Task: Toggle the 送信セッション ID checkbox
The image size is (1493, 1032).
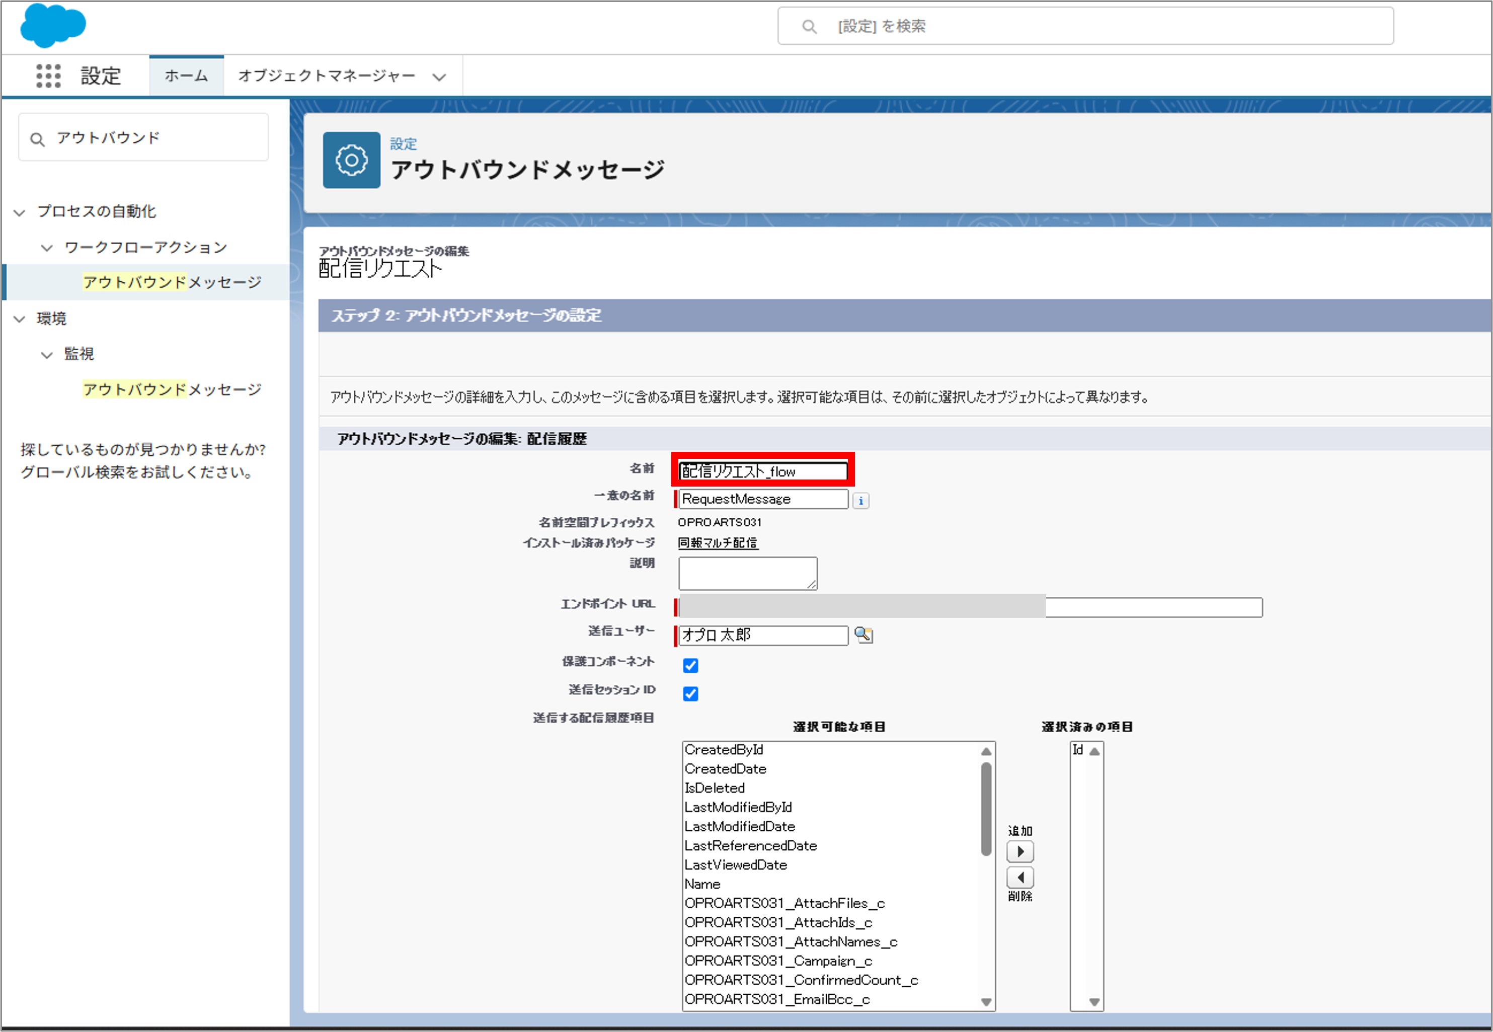Action: pos(690,694)
